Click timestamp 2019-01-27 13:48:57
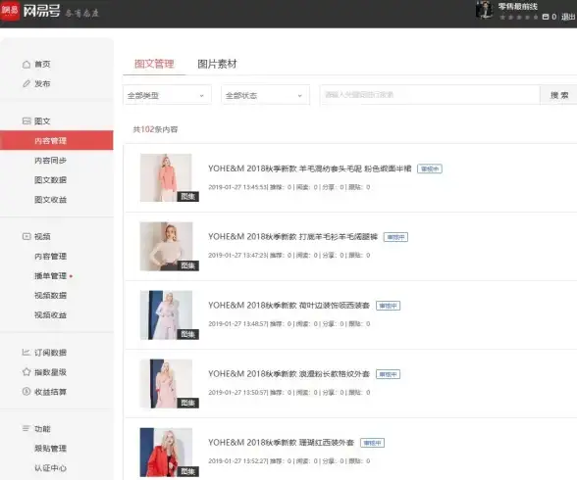 pos(237,324)
